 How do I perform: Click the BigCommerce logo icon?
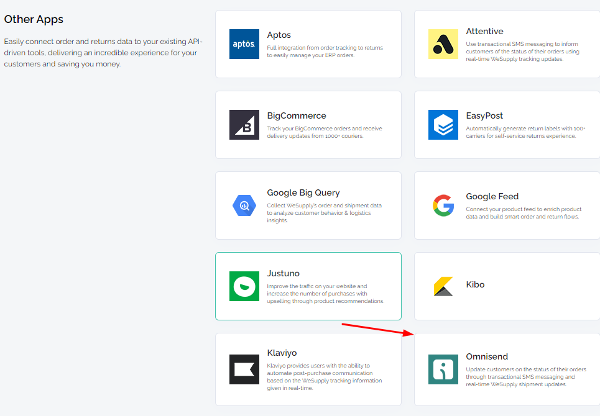point(244,125)
